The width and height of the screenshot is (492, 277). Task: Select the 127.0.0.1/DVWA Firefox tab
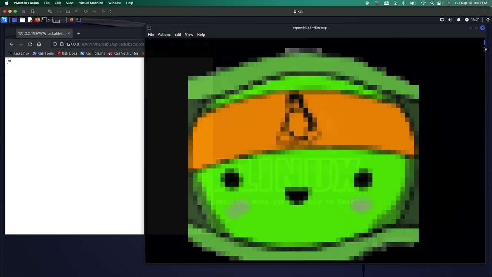coord(42,33)
